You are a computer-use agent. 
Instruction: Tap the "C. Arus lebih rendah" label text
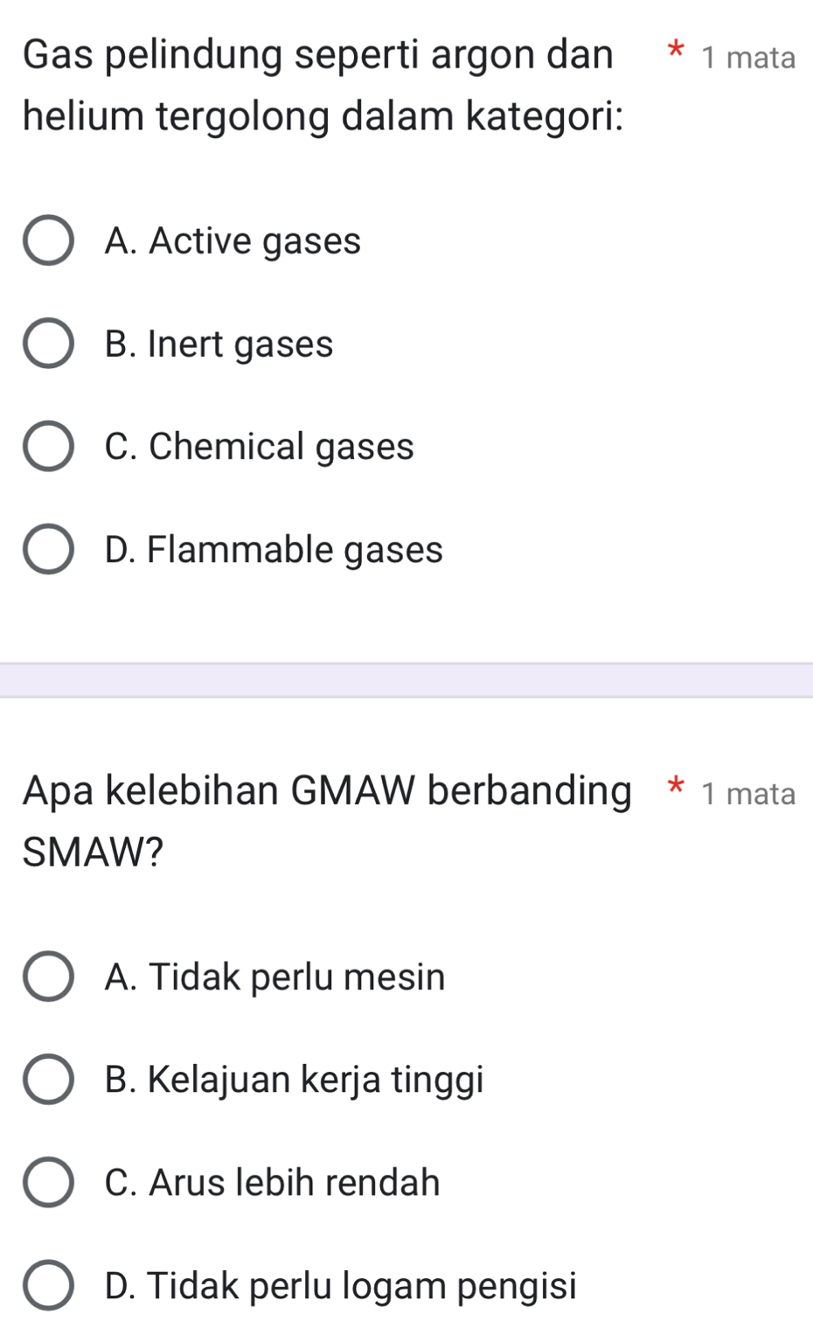(272, 1183)
